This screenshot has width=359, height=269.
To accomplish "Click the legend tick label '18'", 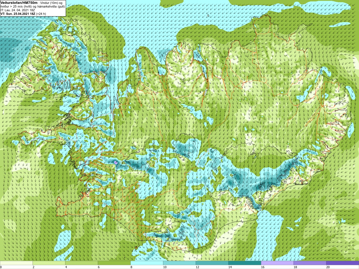I will pos(295,267).
